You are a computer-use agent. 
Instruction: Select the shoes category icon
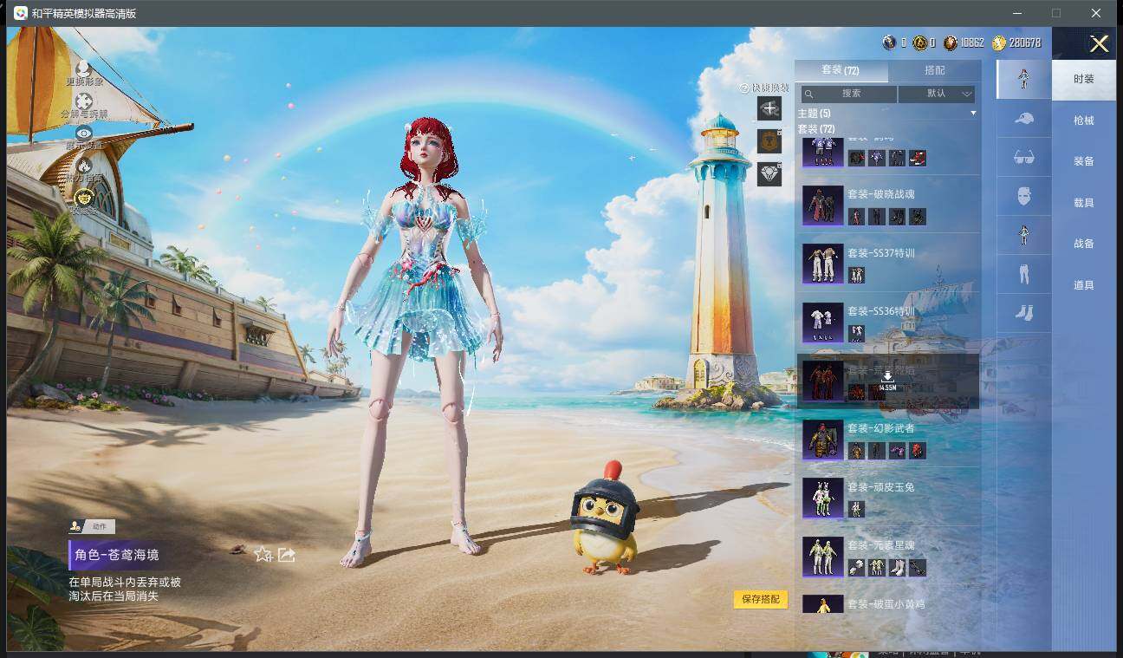pos(1023,313)
